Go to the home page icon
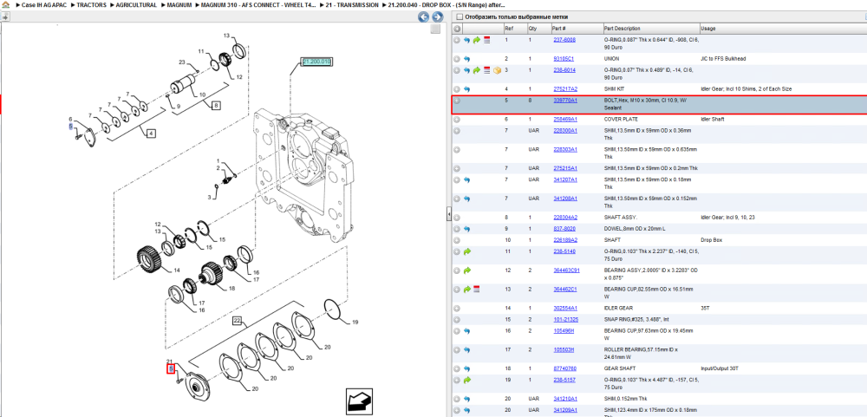The image size is (867, 417). (x=6, y=4)
